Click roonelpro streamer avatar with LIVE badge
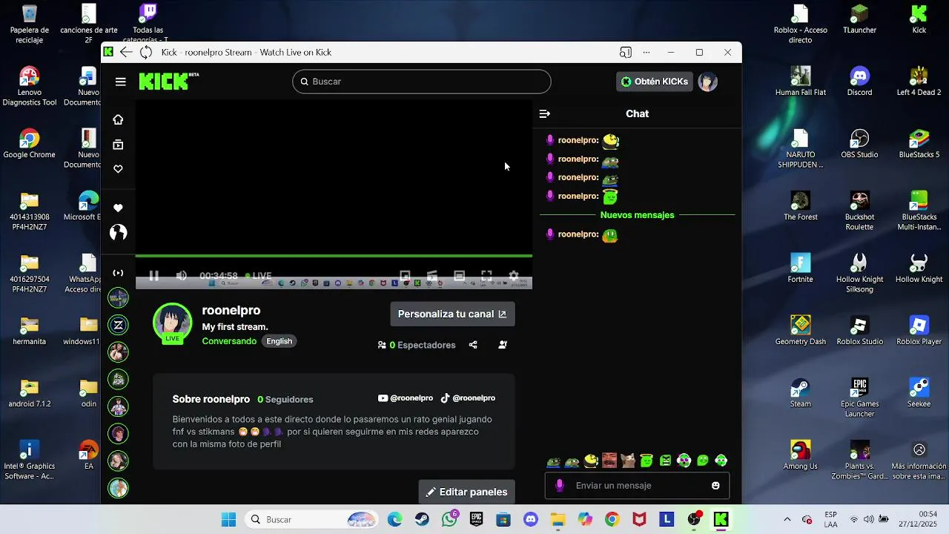The image size is (949, 534). click(172, 323)
